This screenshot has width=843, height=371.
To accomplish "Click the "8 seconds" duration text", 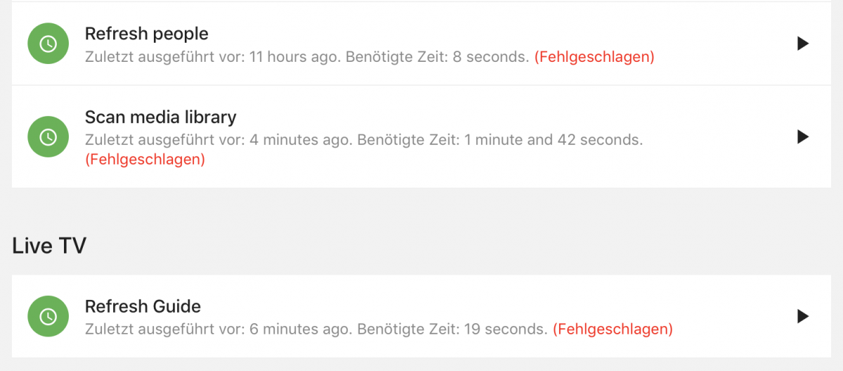I will coord(490,57).
